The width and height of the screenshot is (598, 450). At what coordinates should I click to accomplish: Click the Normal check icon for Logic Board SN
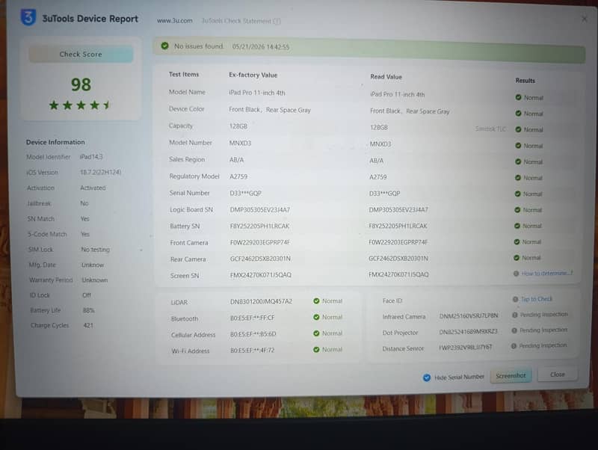[x=517, y=209]
